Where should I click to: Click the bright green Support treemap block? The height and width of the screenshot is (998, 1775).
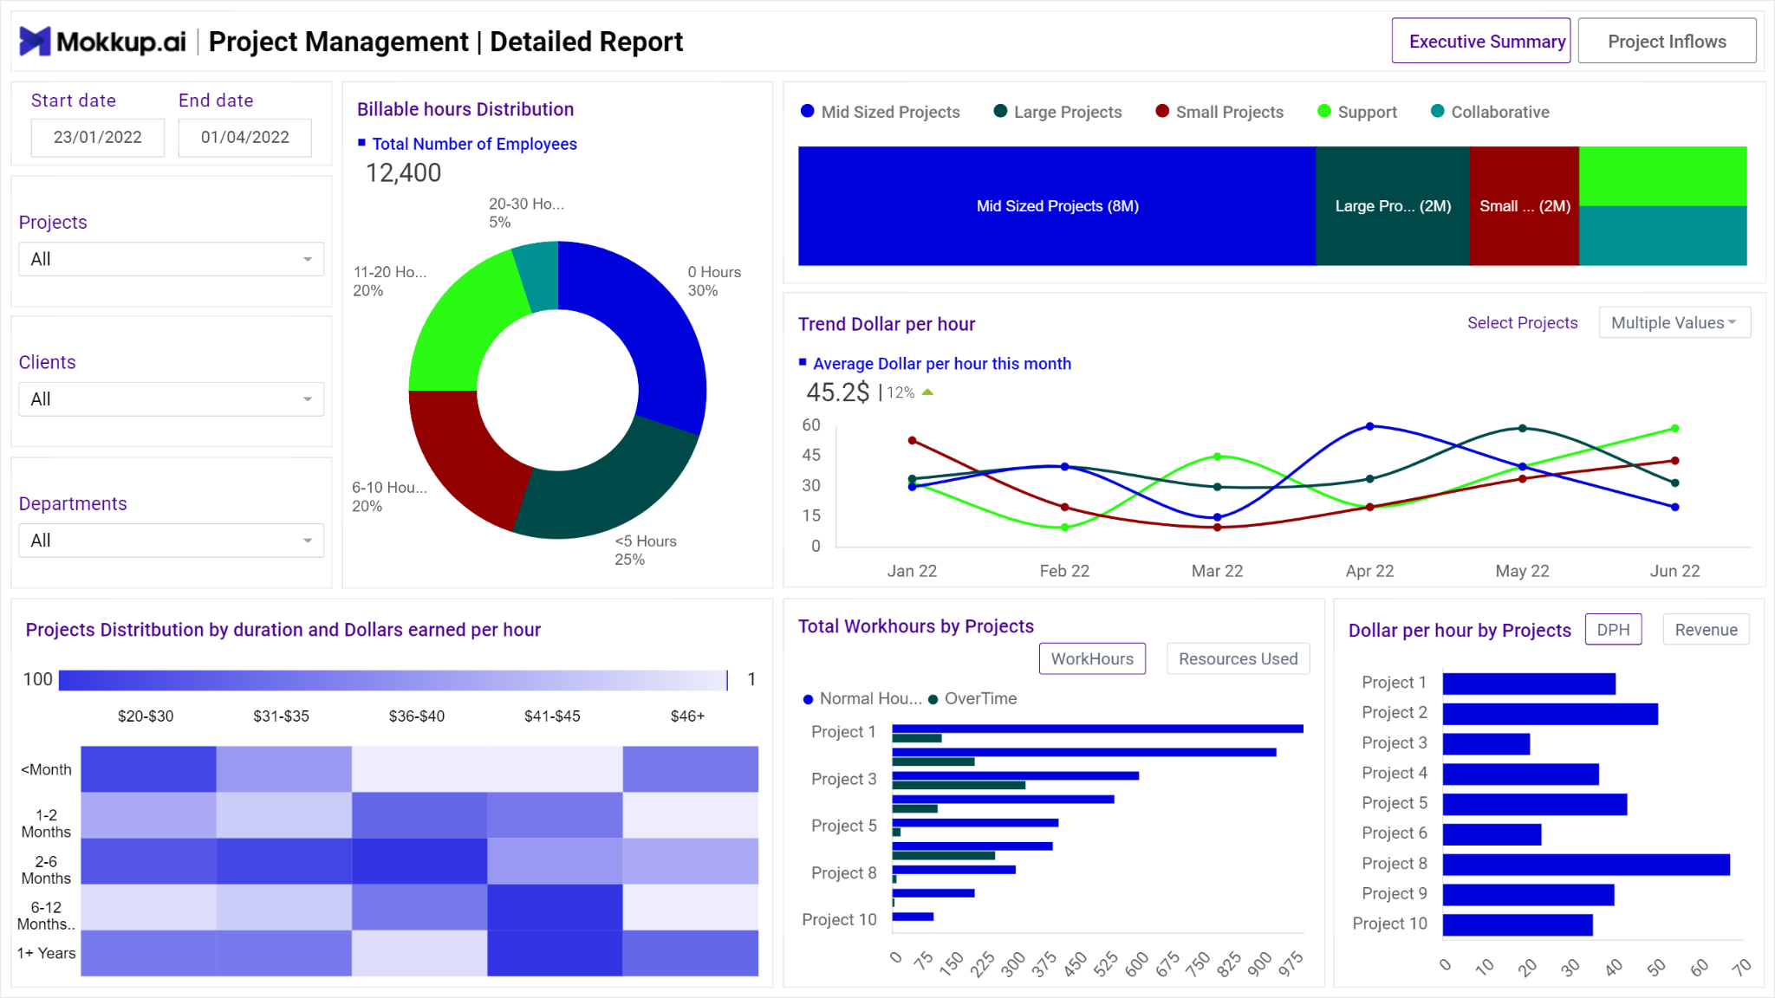click(1662, 176)
